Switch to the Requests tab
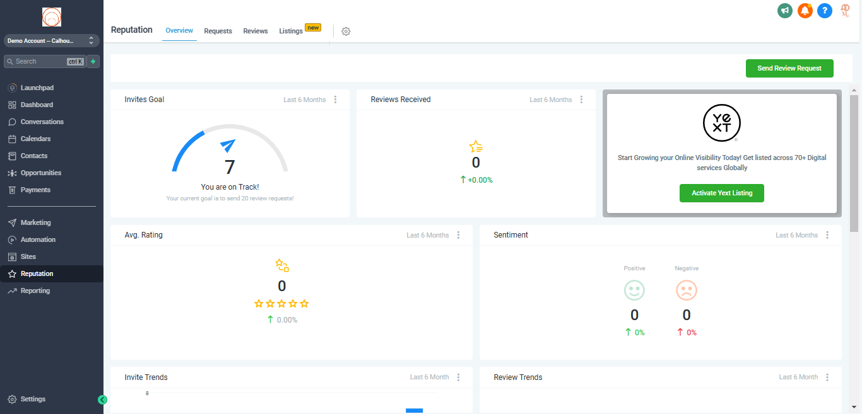862x414 pixels. [218, 31]
